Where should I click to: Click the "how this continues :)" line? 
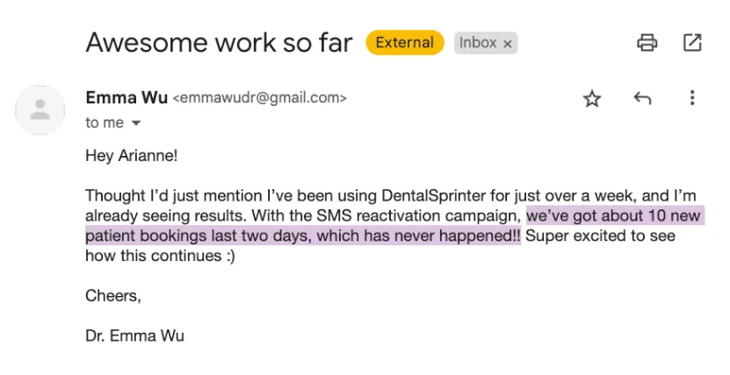[161, 257]
